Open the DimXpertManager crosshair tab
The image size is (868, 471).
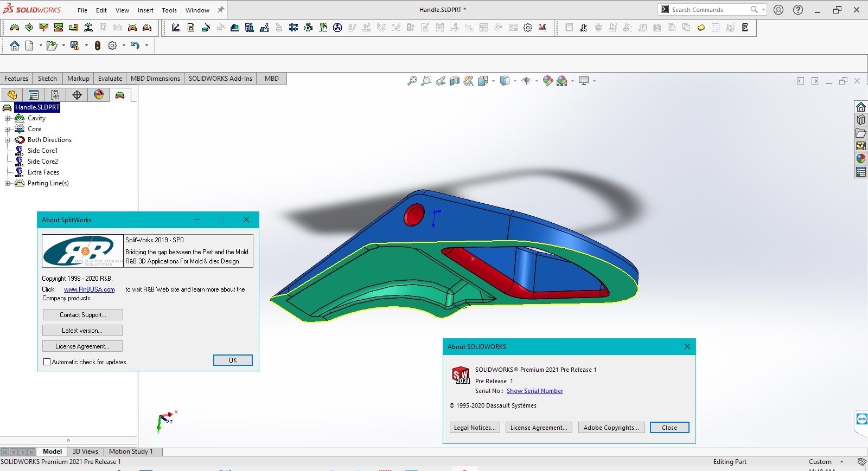point(77,95)
